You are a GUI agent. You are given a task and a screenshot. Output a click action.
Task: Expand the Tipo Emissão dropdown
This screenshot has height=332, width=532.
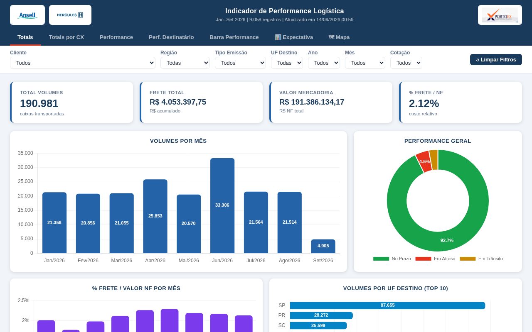(240, 63)
